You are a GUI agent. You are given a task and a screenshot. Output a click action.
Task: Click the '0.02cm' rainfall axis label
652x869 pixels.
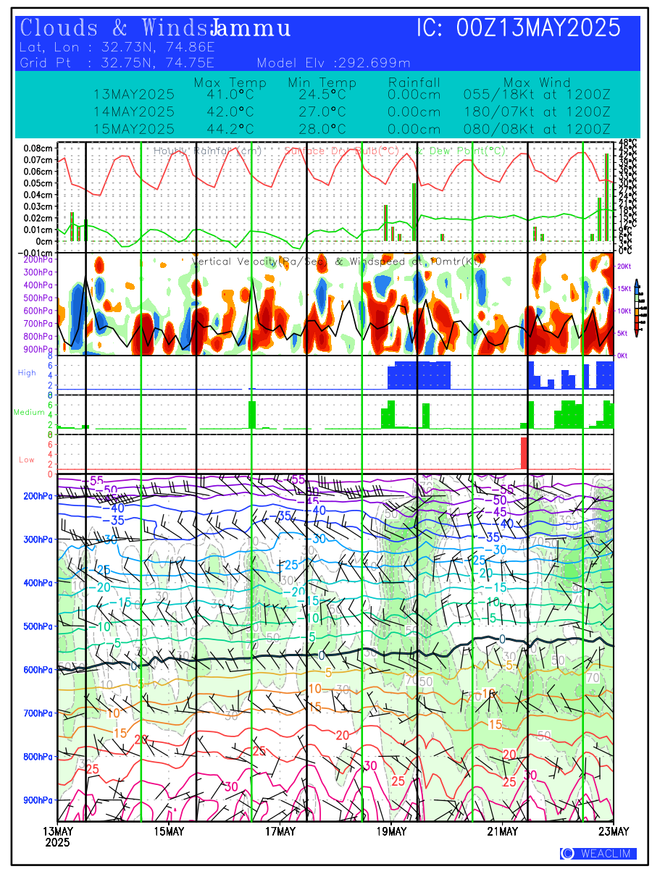(39, 218)
